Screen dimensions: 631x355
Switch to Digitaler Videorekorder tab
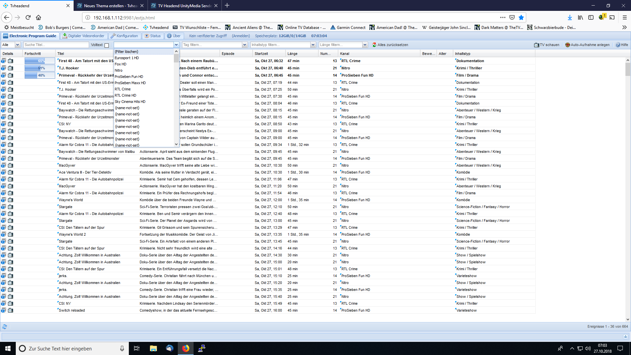[83, 36]
